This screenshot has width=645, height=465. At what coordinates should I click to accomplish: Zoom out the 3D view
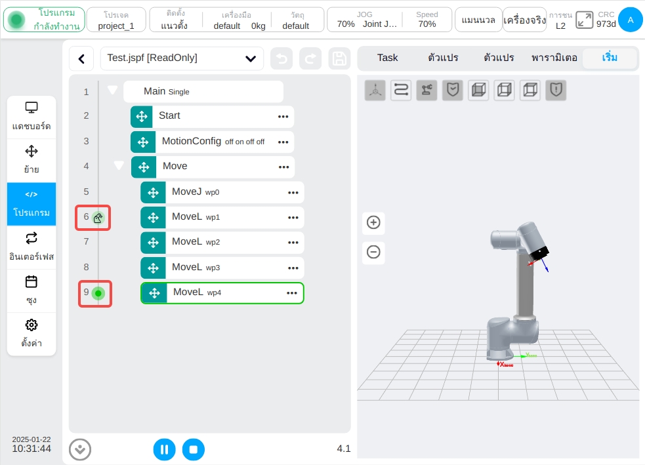click(373, 252)
